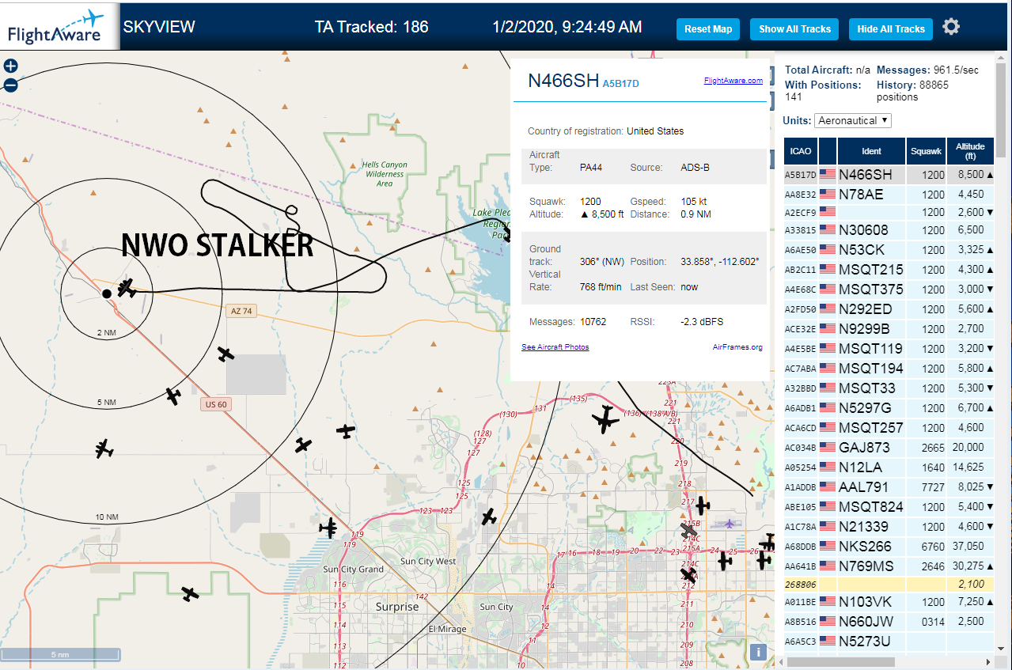Click the A5B17D hex code in info panel
Image resolution: width=1012 pixels, height=670 pixels.
(x=620, y=83)
